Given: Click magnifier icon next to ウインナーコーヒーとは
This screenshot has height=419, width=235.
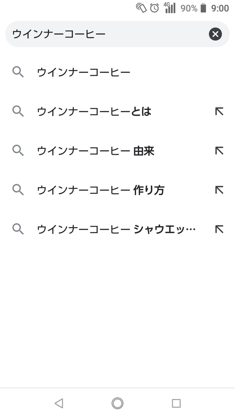Looking at the screenshot, I should coord(18,111).
